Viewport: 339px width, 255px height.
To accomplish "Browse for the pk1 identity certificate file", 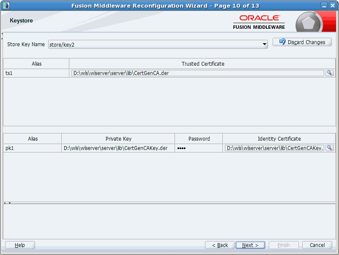I will [x=329, y=148].
